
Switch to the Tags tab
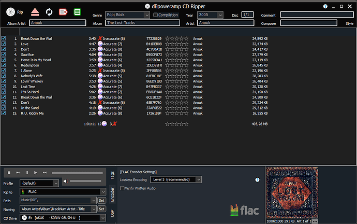[112, 175]
